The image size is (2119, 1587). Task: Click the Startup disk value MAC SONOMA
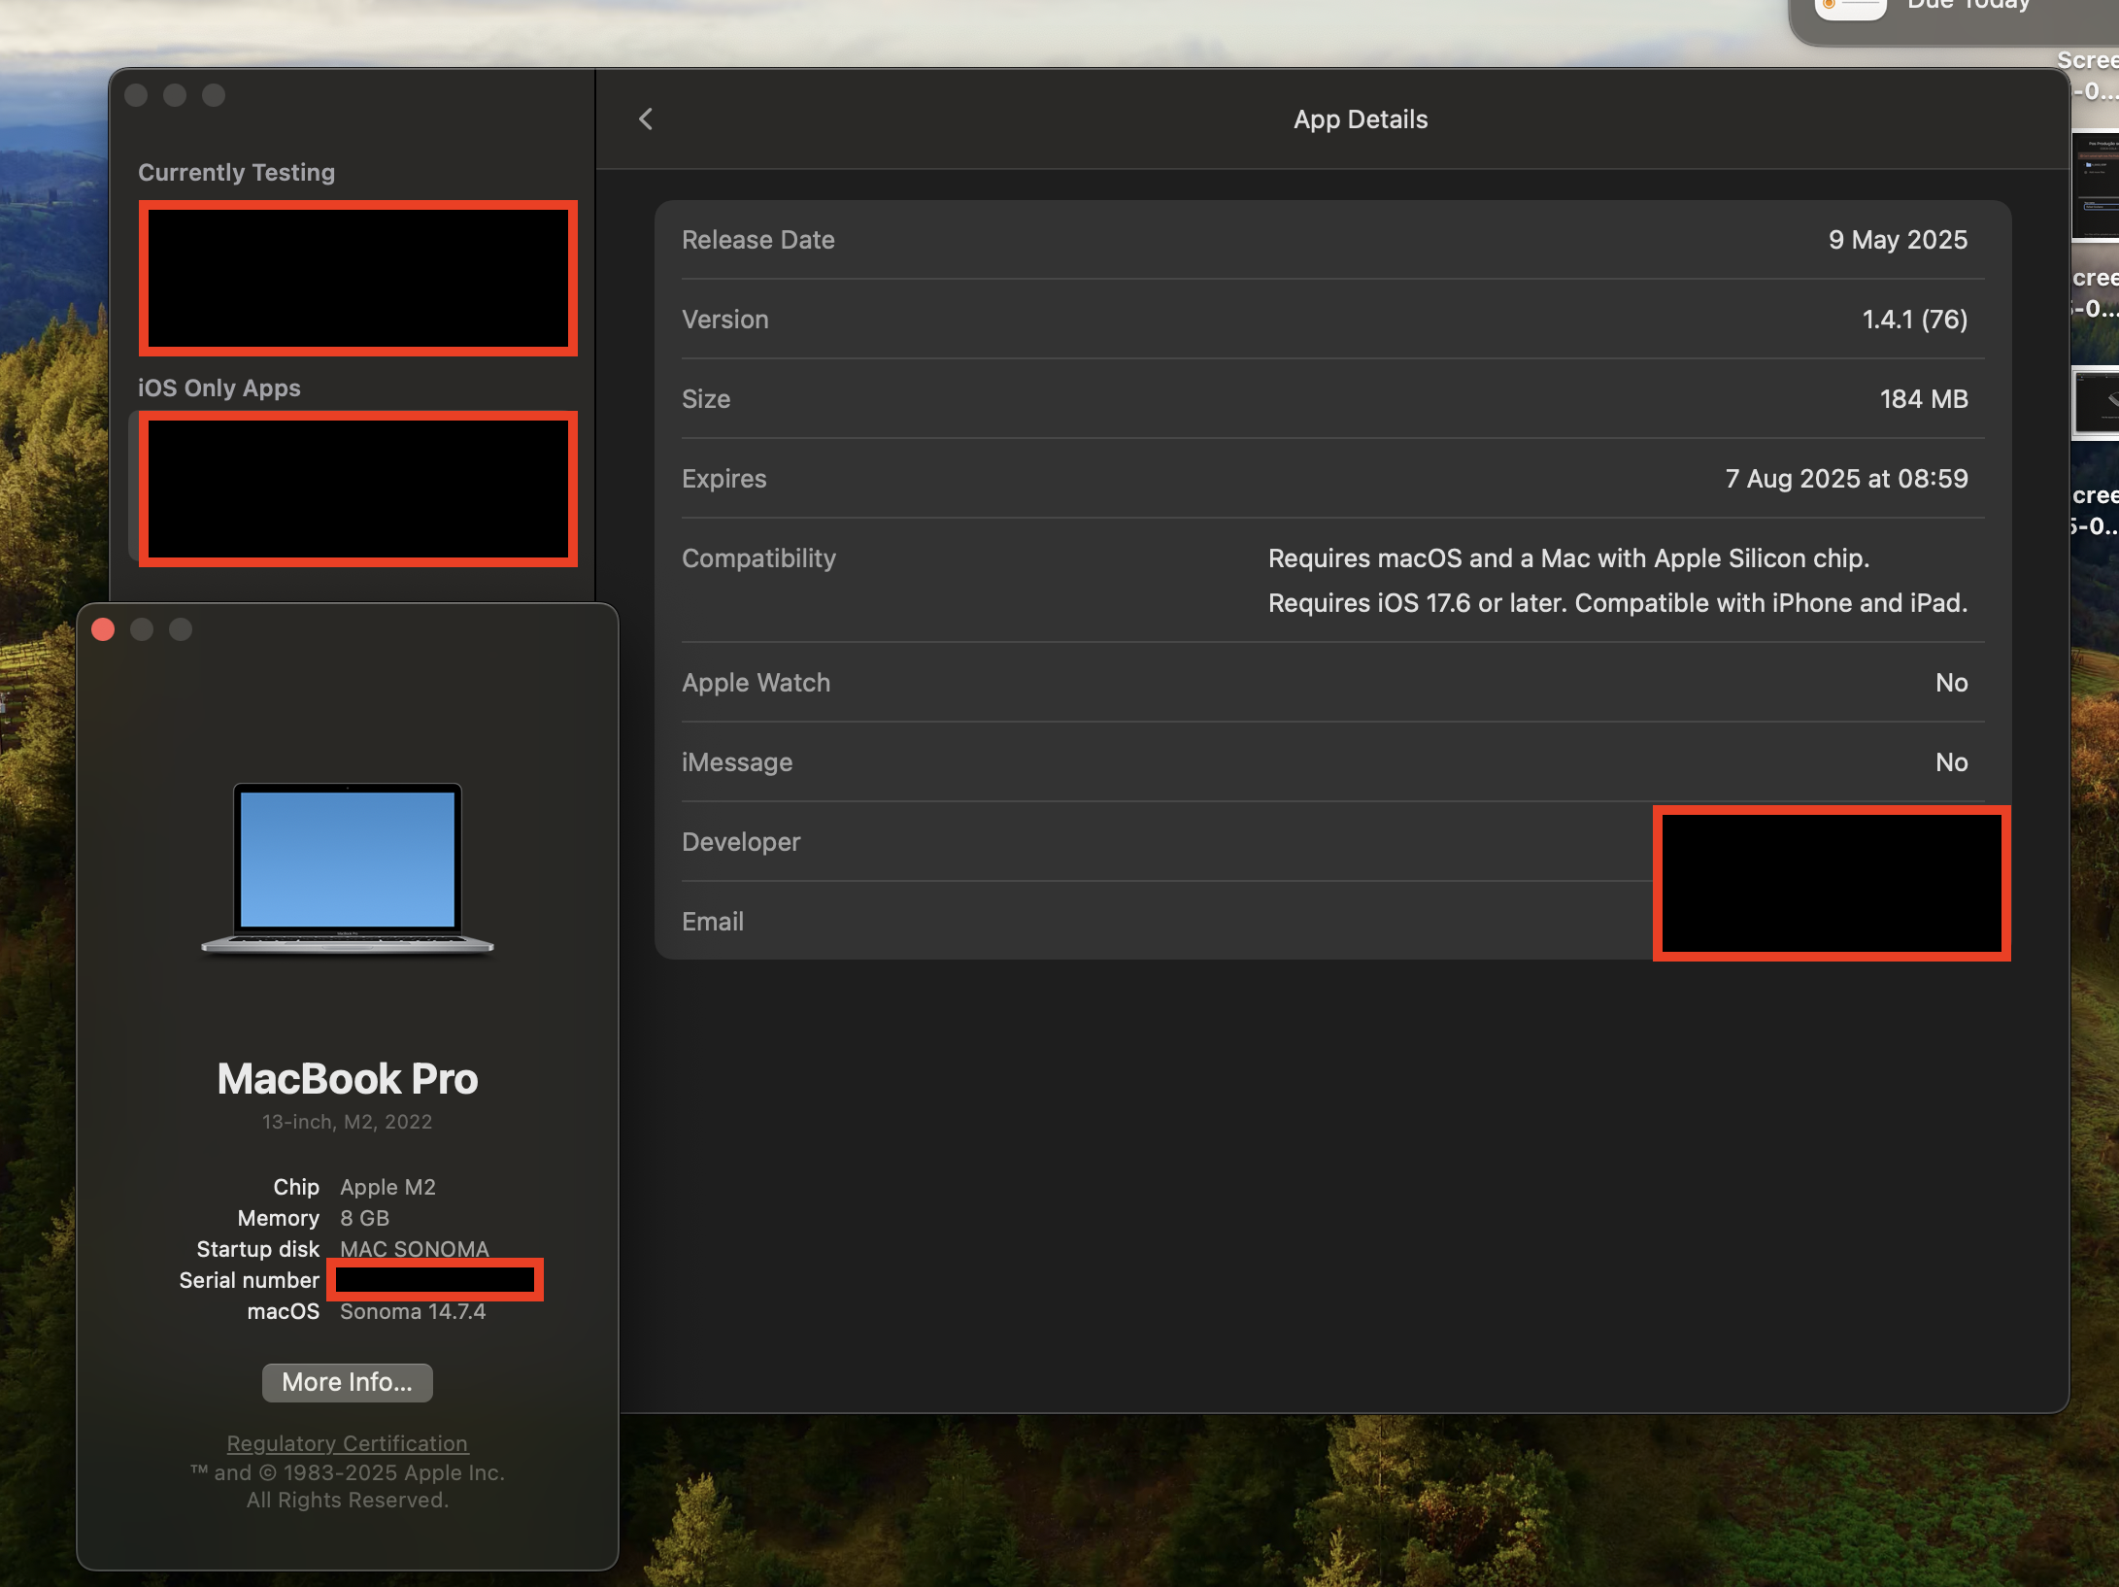415,1249
